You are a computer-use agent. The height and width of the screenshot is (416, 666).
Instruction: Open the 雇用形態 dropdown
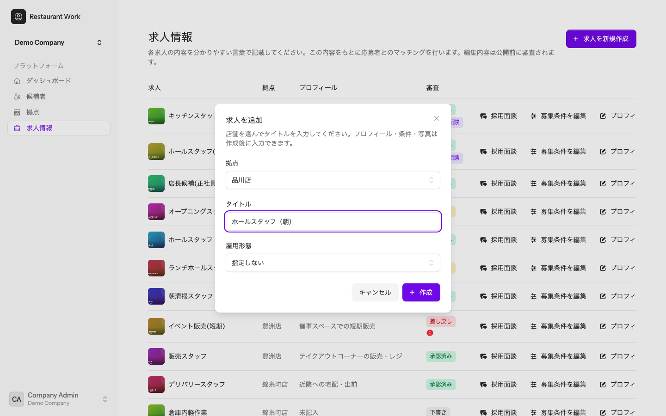[x=333, y=263]
